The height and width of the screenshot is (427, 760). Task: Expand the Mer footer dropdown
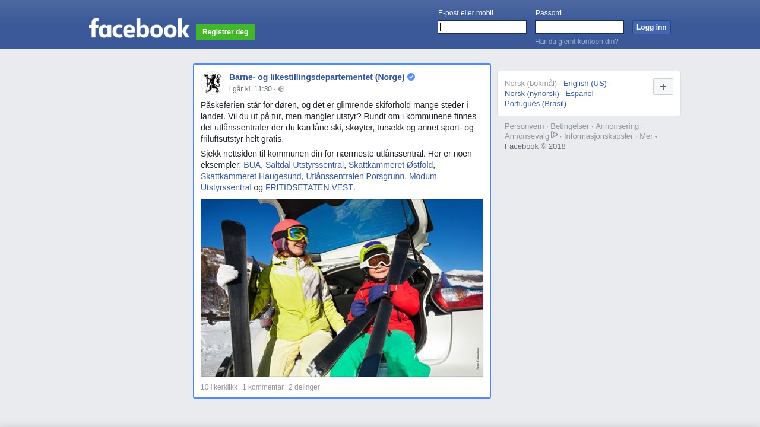(x=648, y=136)
